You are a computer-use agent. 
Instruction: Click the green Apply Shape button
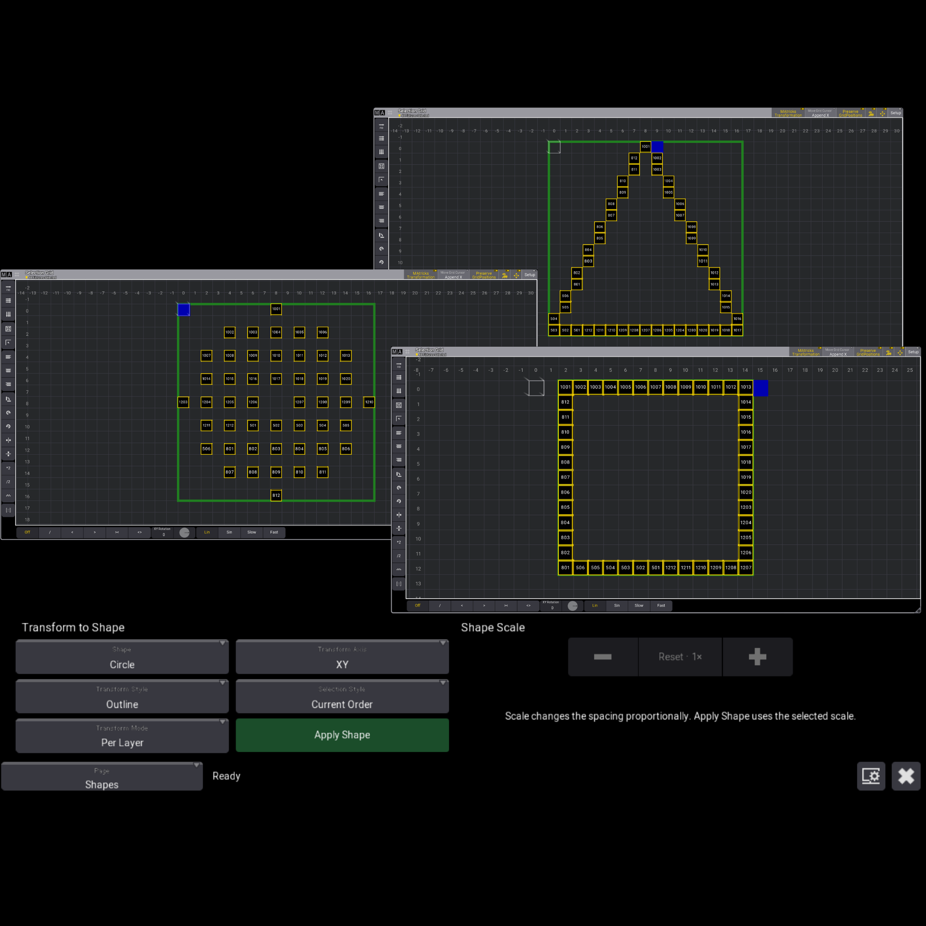(x=342, y=735)
